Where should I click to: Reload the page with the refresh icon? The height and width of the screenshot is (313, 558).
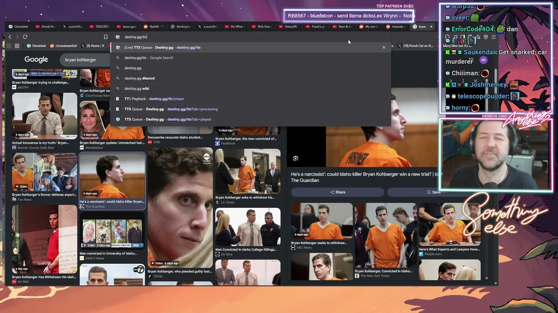(x=25, y=37)
